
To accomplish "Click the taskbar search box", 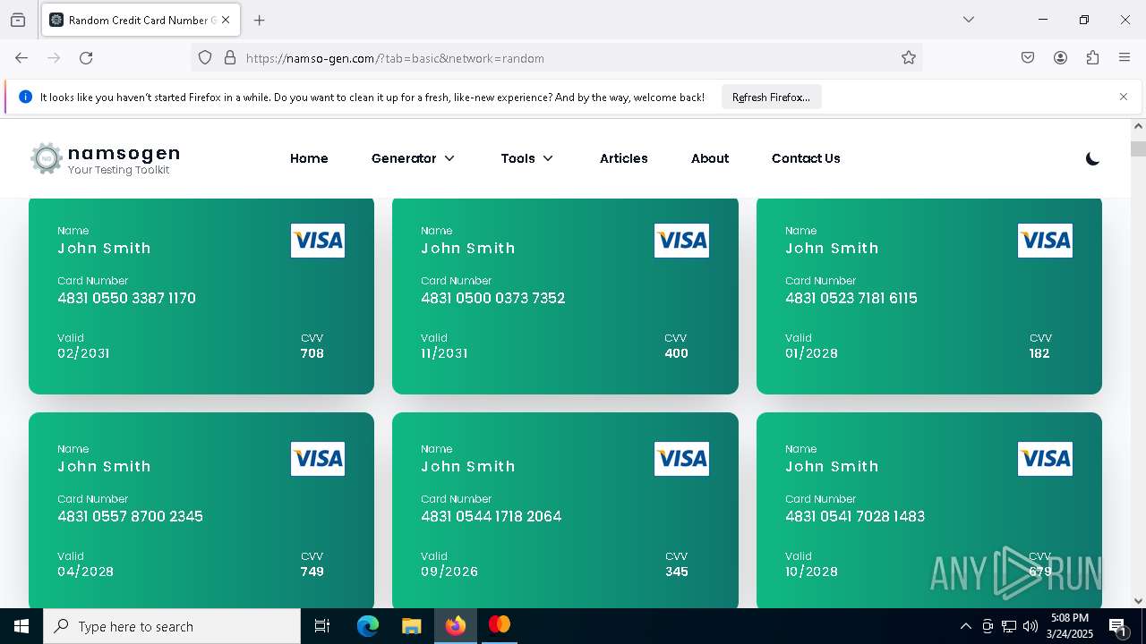I will [x=172, y=626].
